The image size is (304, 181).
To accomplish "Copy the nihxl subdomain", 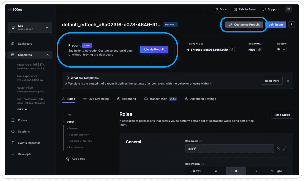I will click(259, 50).
